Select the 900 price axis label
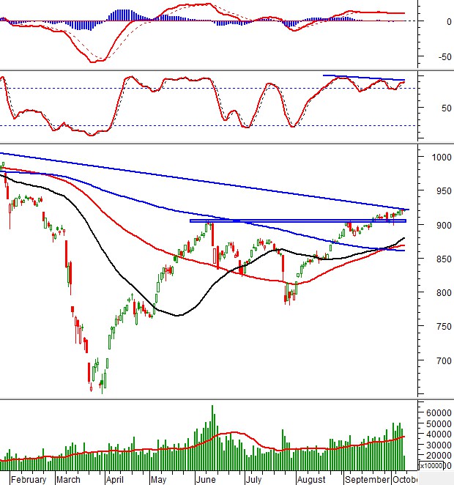Screen dimensions: 454x485 (439, 225)
